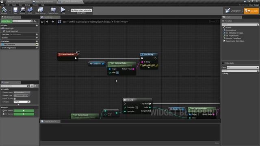260x146 pixels.
Task: Select the Get Option Count node
Action: click(x=85, y=116)
